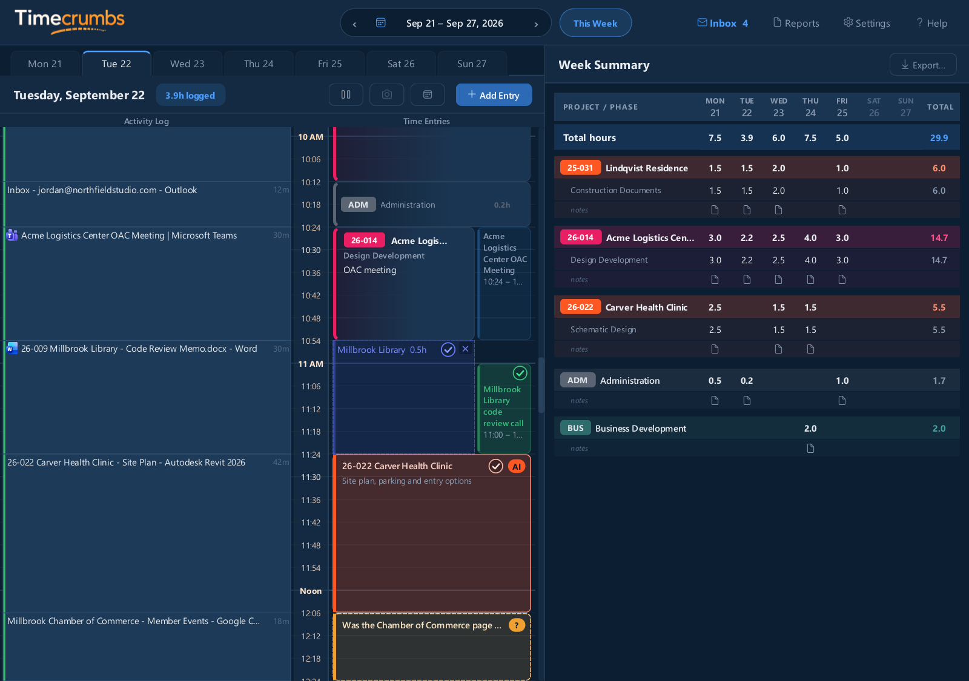The image size is (969, 681).
Task: Open Settings
Action: [867, 23]
